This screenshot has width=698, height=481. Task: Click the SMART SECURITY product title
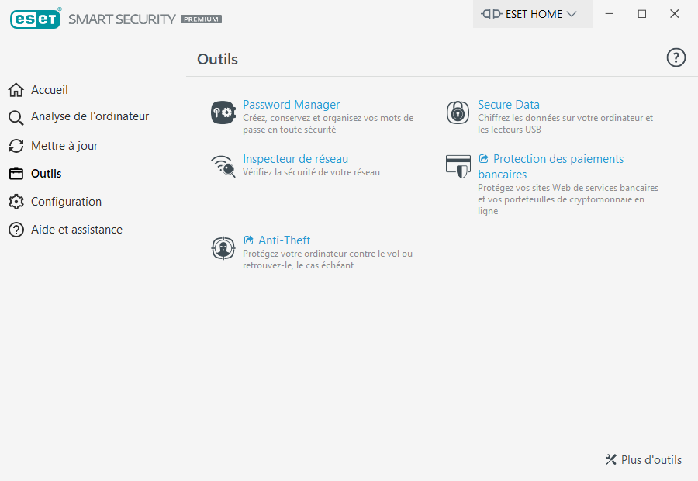[122, 19]
